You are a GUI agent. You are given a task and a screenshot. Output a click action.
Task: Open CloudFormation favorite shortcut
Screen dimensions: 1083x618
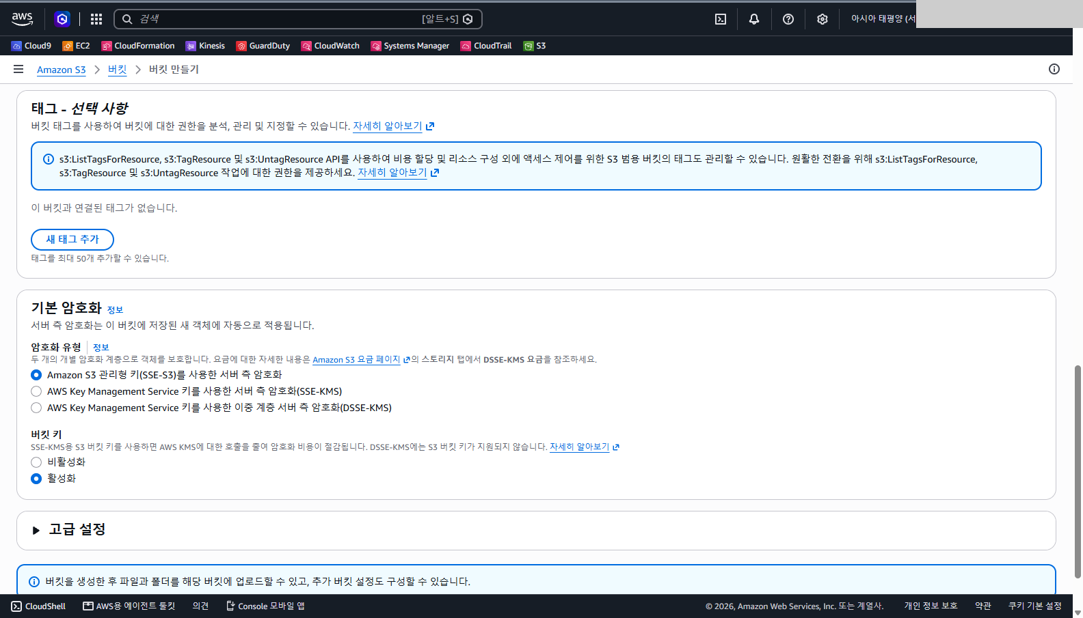(x=138, y=46)
